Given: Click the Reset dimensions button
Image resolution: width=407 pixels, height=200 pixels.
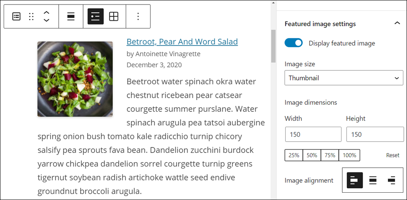Looking at the screenshot, I should [x=392, y=155].
